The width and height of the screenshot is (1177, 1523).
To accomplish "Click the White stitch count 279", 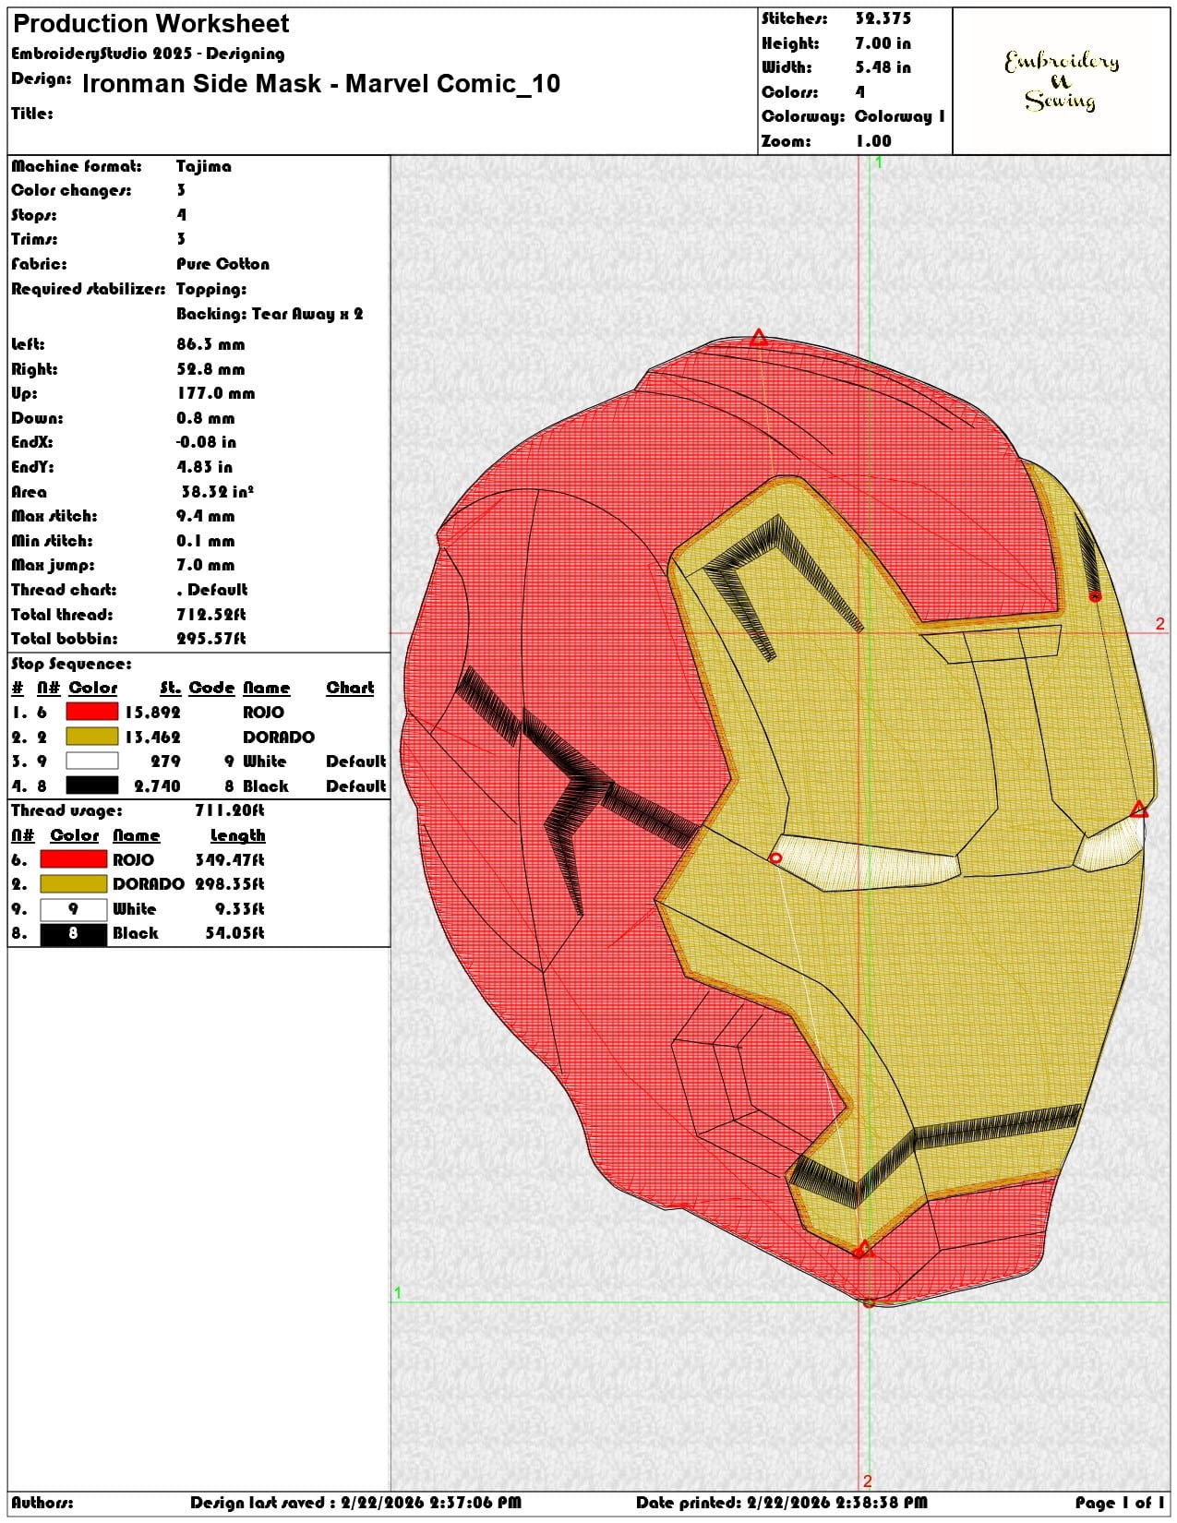I will tap(165, 761).
